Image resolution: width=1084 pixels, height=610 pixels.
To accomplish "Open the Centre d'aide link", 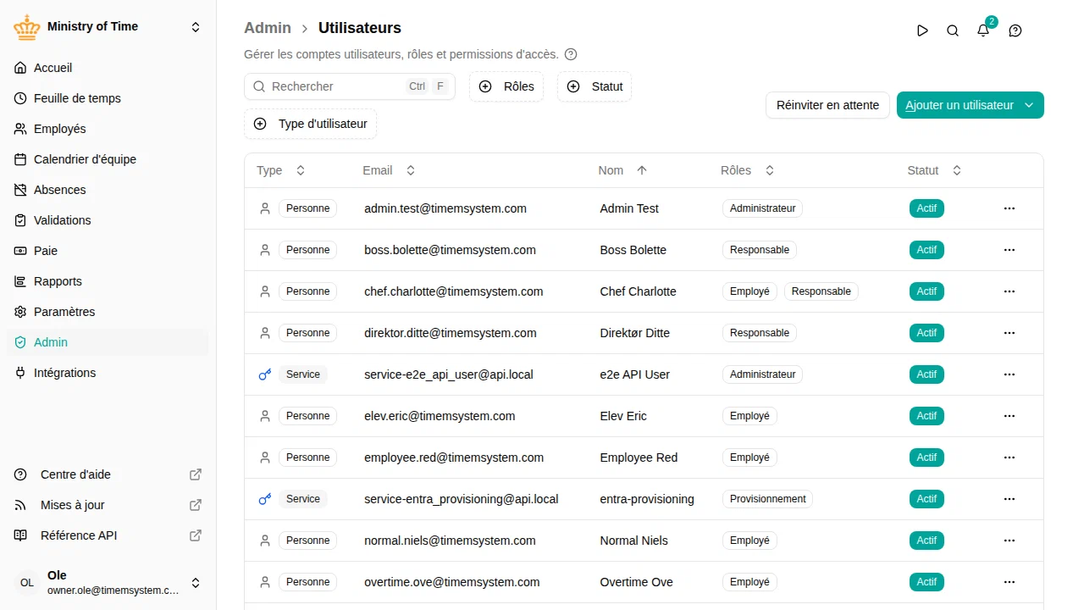I will point(108,474).
